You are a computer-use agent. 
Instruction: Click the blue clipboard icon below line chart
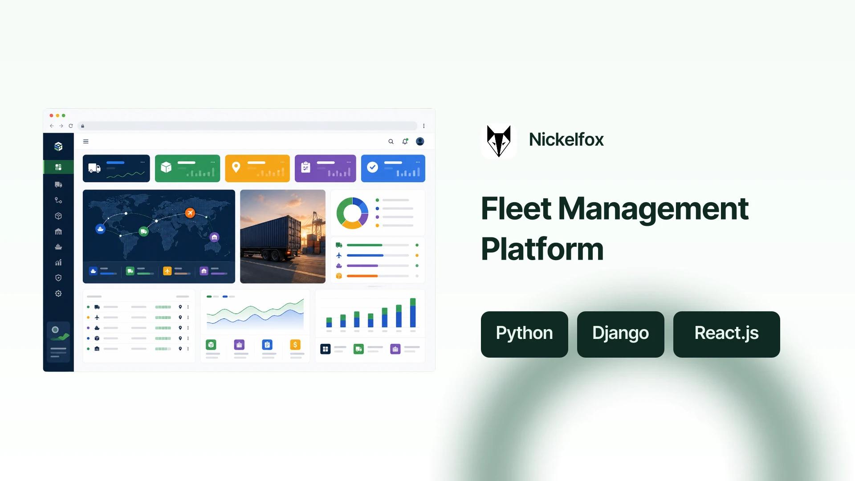click(267, 345)
